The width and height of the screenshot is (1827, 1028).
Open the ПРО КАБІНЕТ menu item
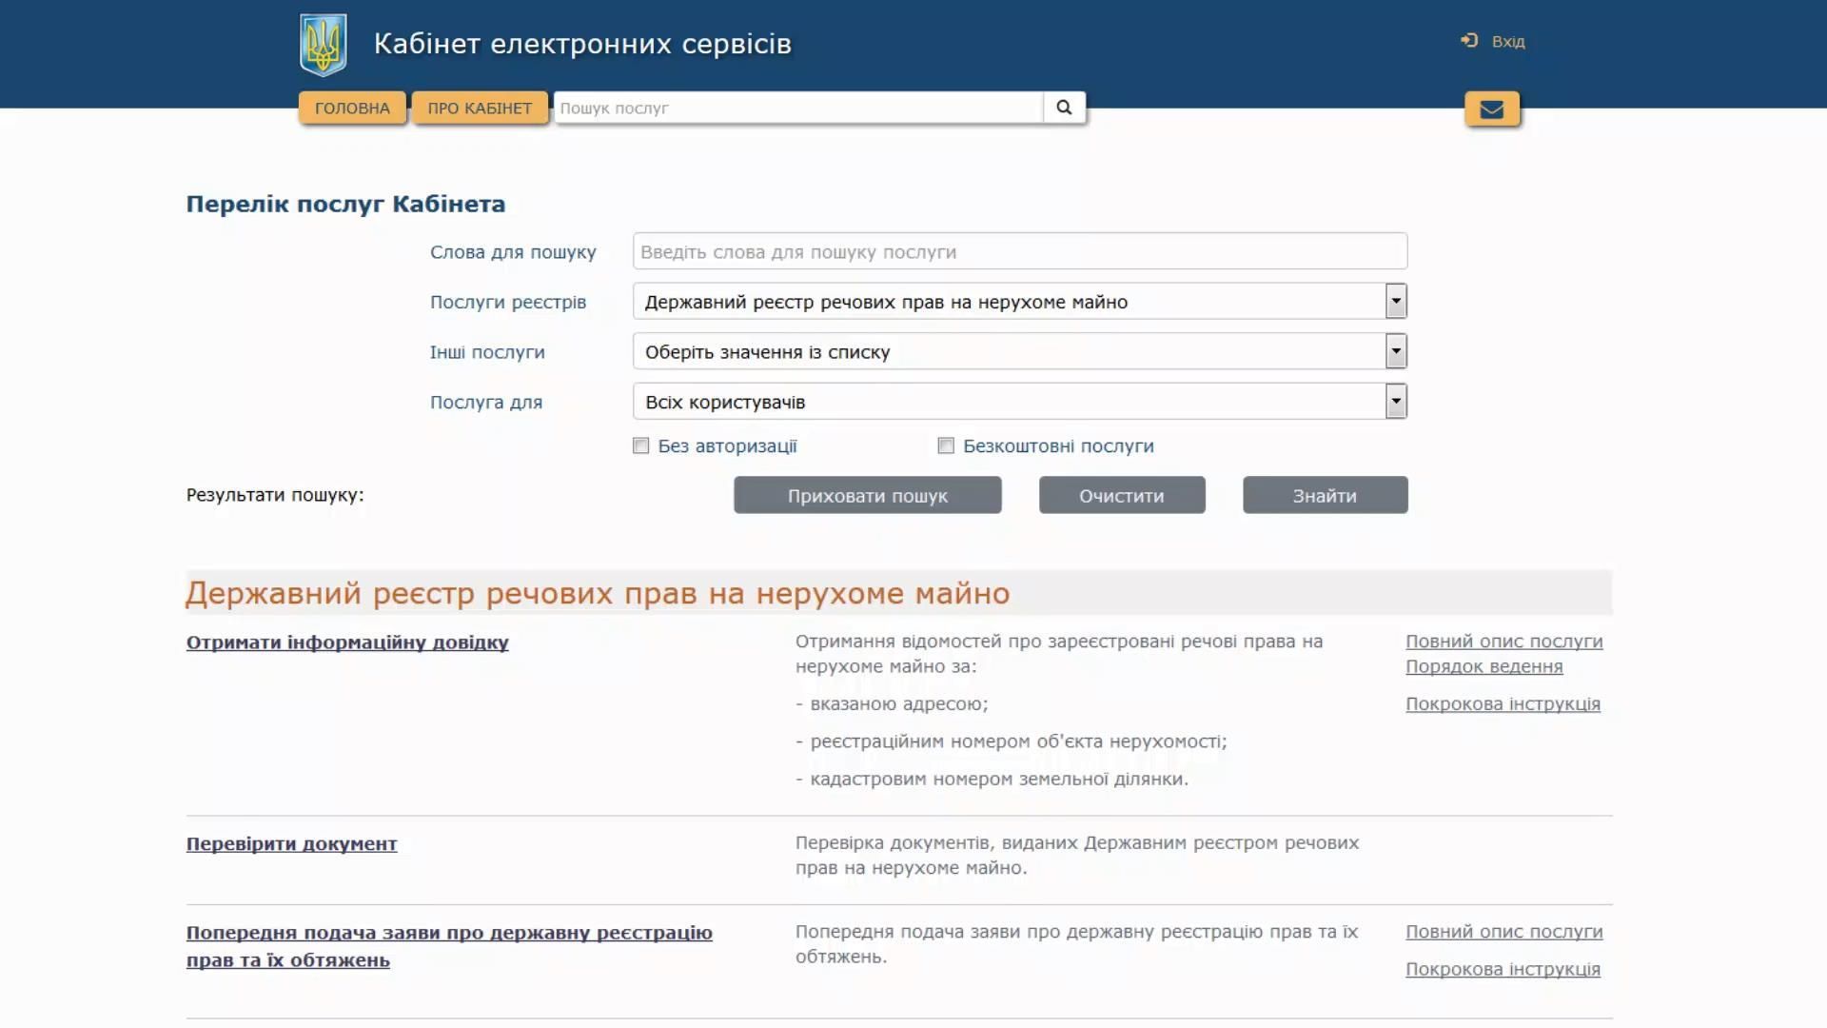[480, 109]
